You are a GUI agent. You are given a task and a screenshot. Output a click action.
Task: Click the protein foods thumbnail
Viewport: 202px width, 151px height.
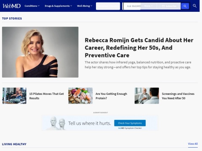(x=80, y=96)
